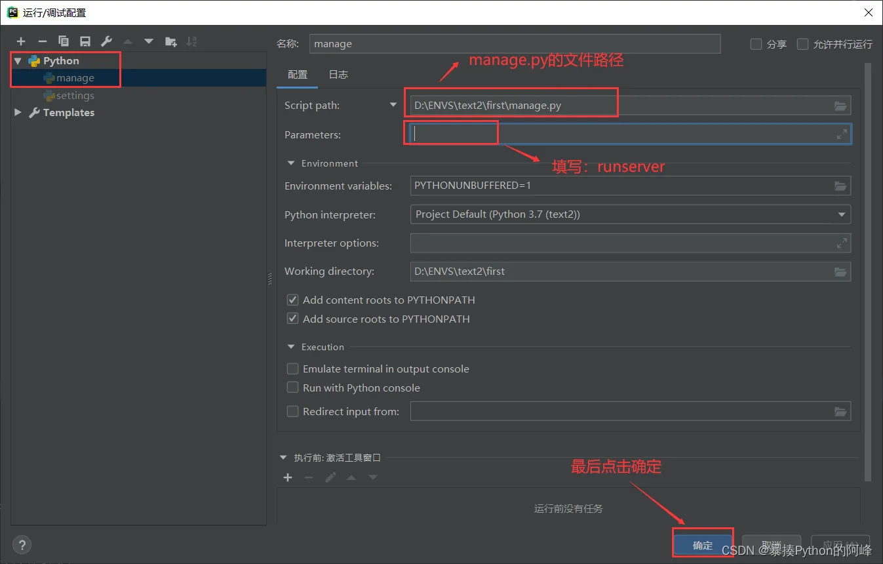This screenshot has height=564, width=883.
Task: Create a new folder via the folder icon
Action: (170, 41)
